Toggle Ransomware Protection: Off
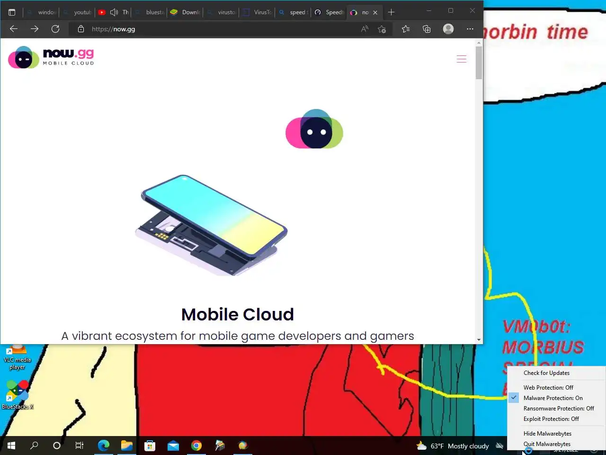 point(559,409)
